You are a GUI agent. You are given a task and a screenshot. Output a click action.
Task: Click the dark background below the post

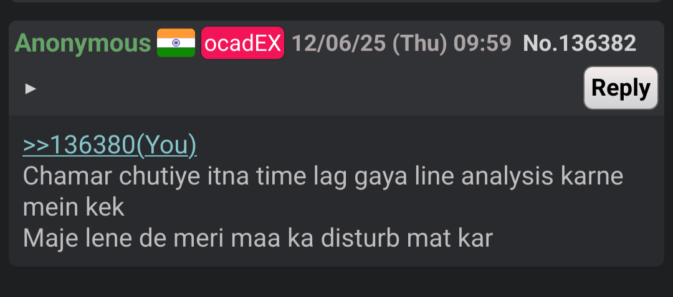[336, 283]
